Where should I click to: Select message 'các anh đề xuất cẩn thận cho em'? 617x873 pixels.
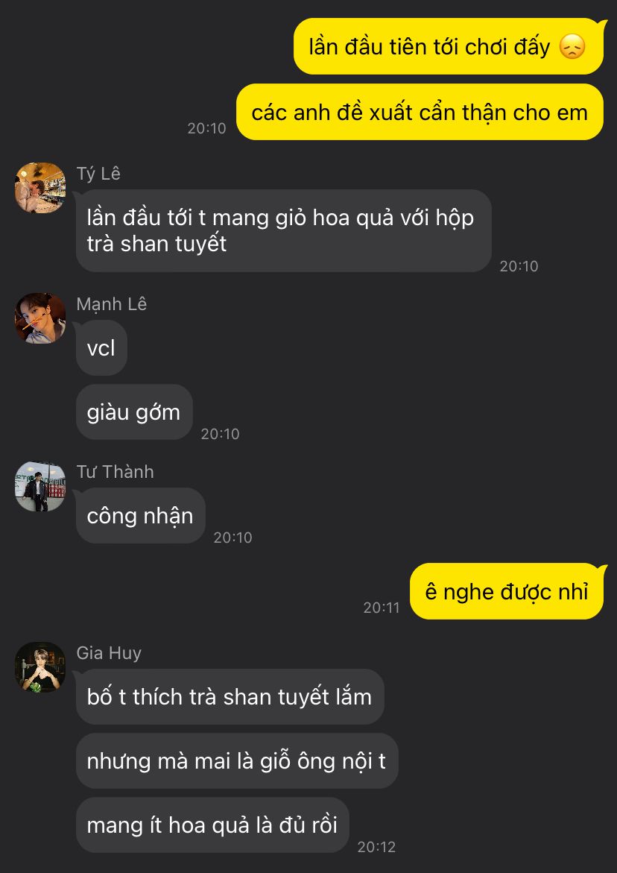420,112
